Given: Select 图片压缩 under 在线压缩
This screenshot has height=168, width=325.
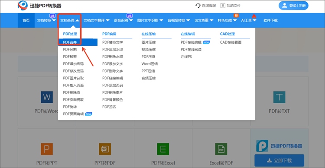Looking at the screenshot, I should click(x=148, y=42).
